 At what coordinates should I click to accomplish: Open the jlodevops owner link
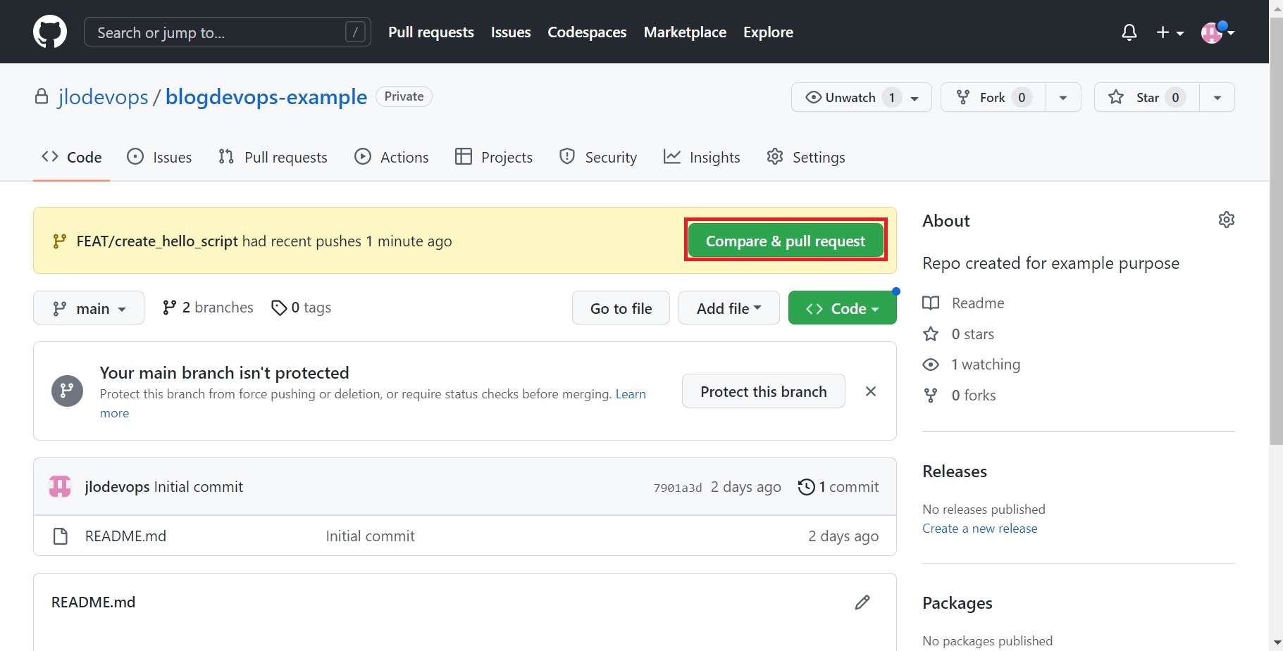[103, 97]
